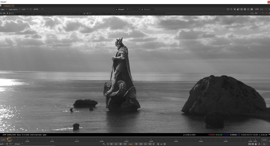Image resolution: width=270 pixels, height=146 pixels.
Task: Click the downrez overlapping-squares icon
Action: tap(238, 9)
